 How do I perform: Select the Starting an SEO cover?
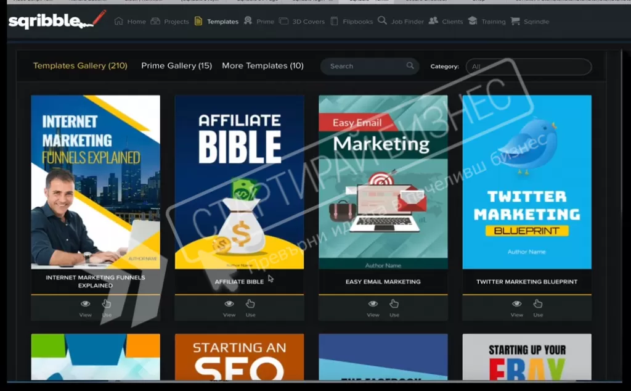(x=240, y=357)
